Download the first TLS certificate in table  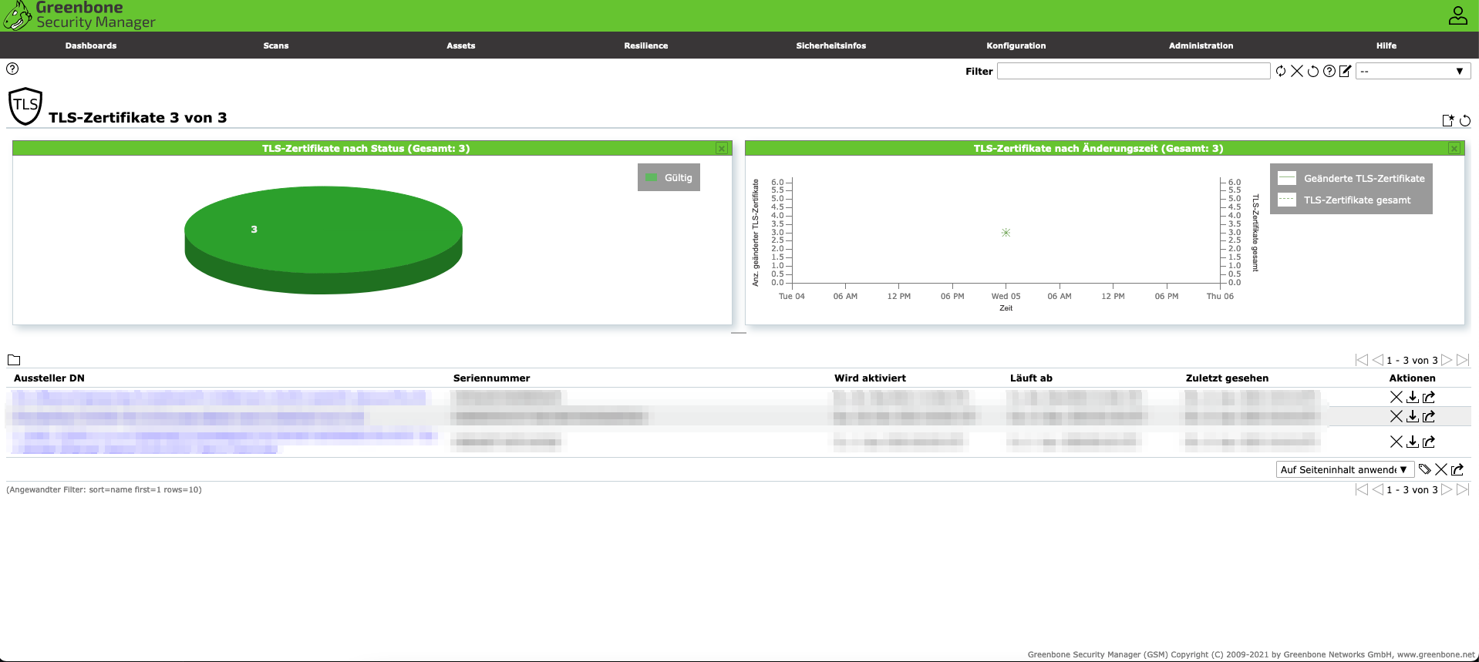(x=1413, y=397)
